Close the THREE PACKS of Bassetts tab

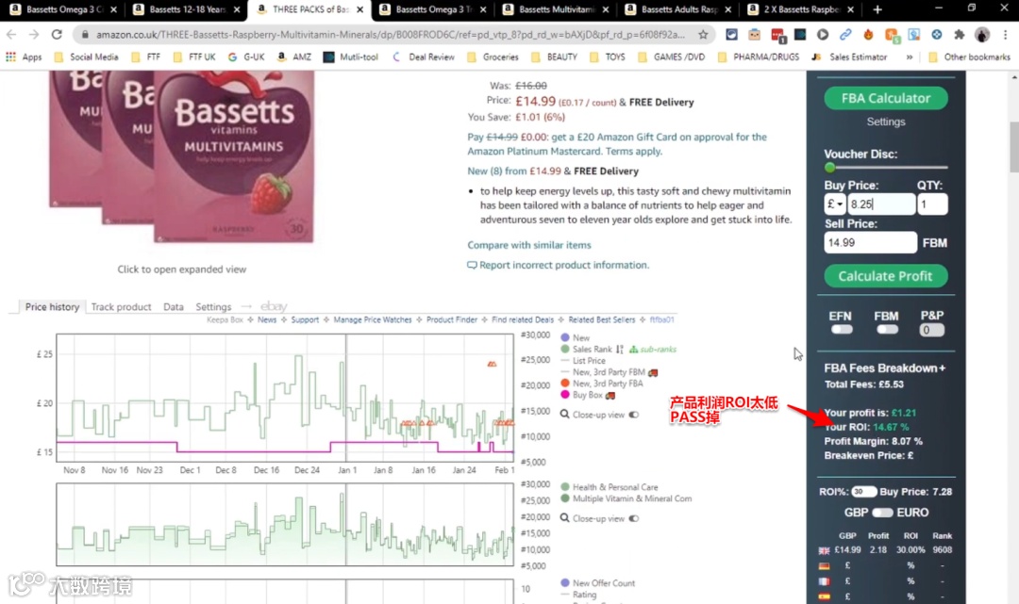pyautogui.click(x=360, y=9)
